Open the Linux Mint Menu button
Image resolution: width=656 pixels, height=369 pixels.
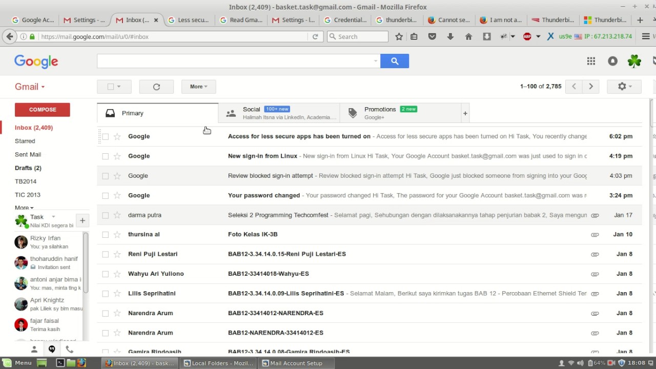point(18,363)
